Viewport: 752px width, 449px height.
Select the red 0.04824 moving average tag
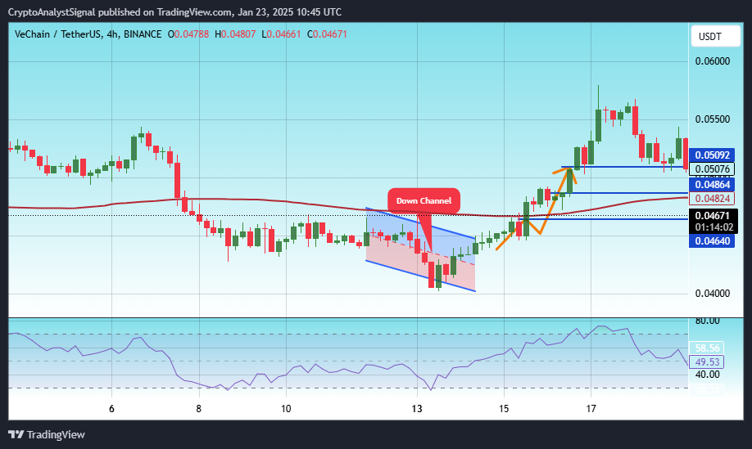point(712,198)
